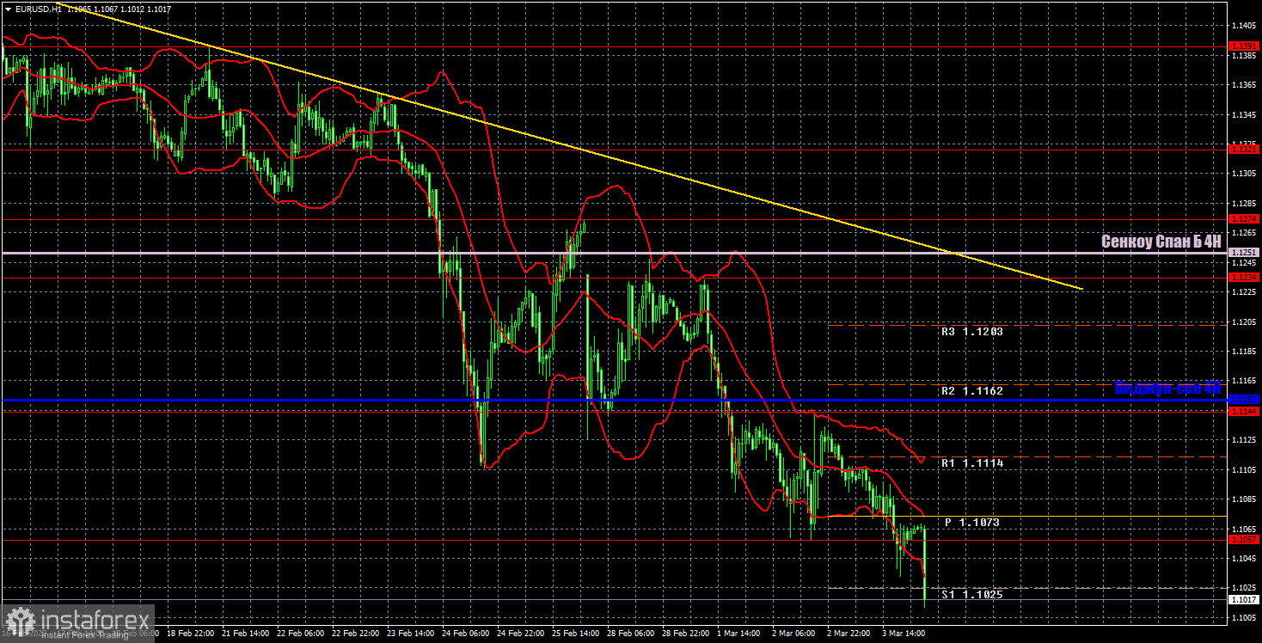
Task: Click the R2 1.1162 pivot label
Action: point(971,390)
